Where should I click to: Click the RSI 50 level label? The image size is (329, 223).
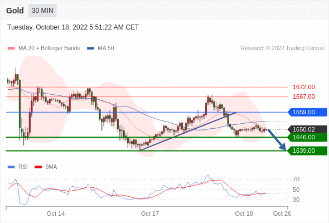click(x=296, y=190)
